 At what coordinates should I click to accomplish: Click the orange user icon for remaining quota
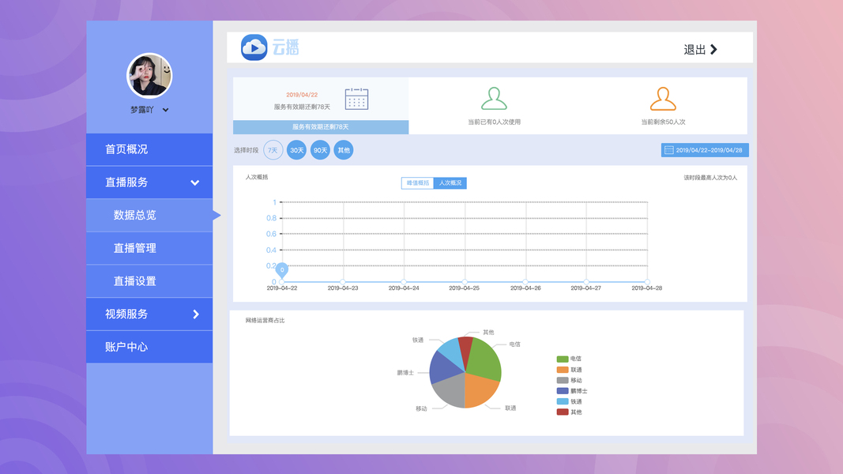coord(663,98)
